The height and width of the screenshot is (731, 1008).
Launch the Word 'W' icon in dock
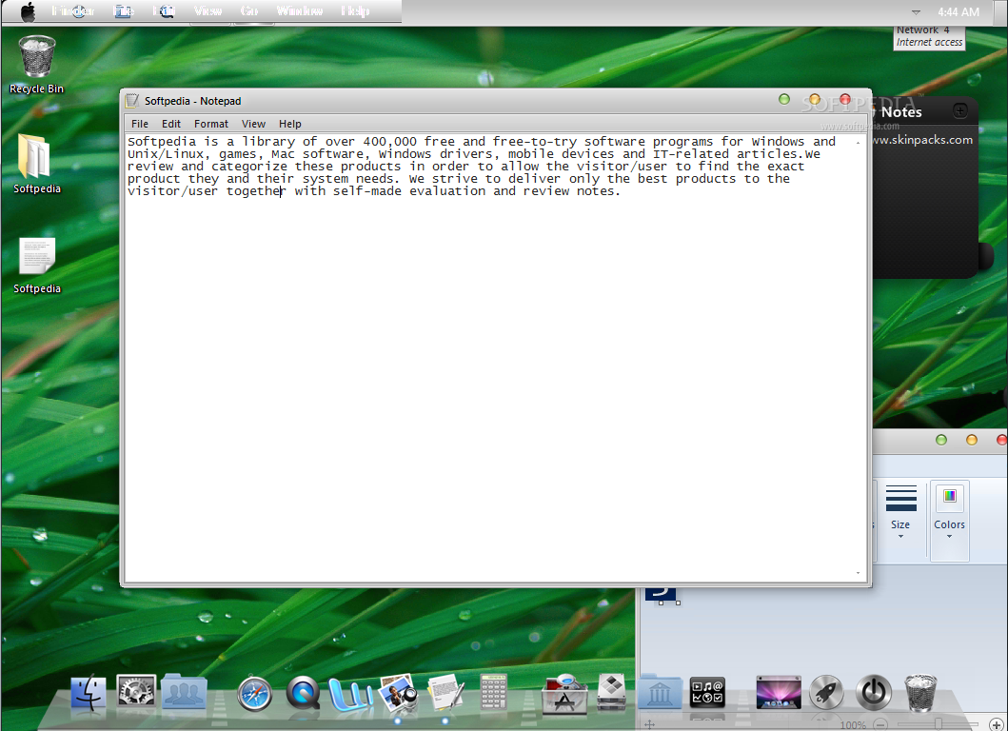pos(350,694)
